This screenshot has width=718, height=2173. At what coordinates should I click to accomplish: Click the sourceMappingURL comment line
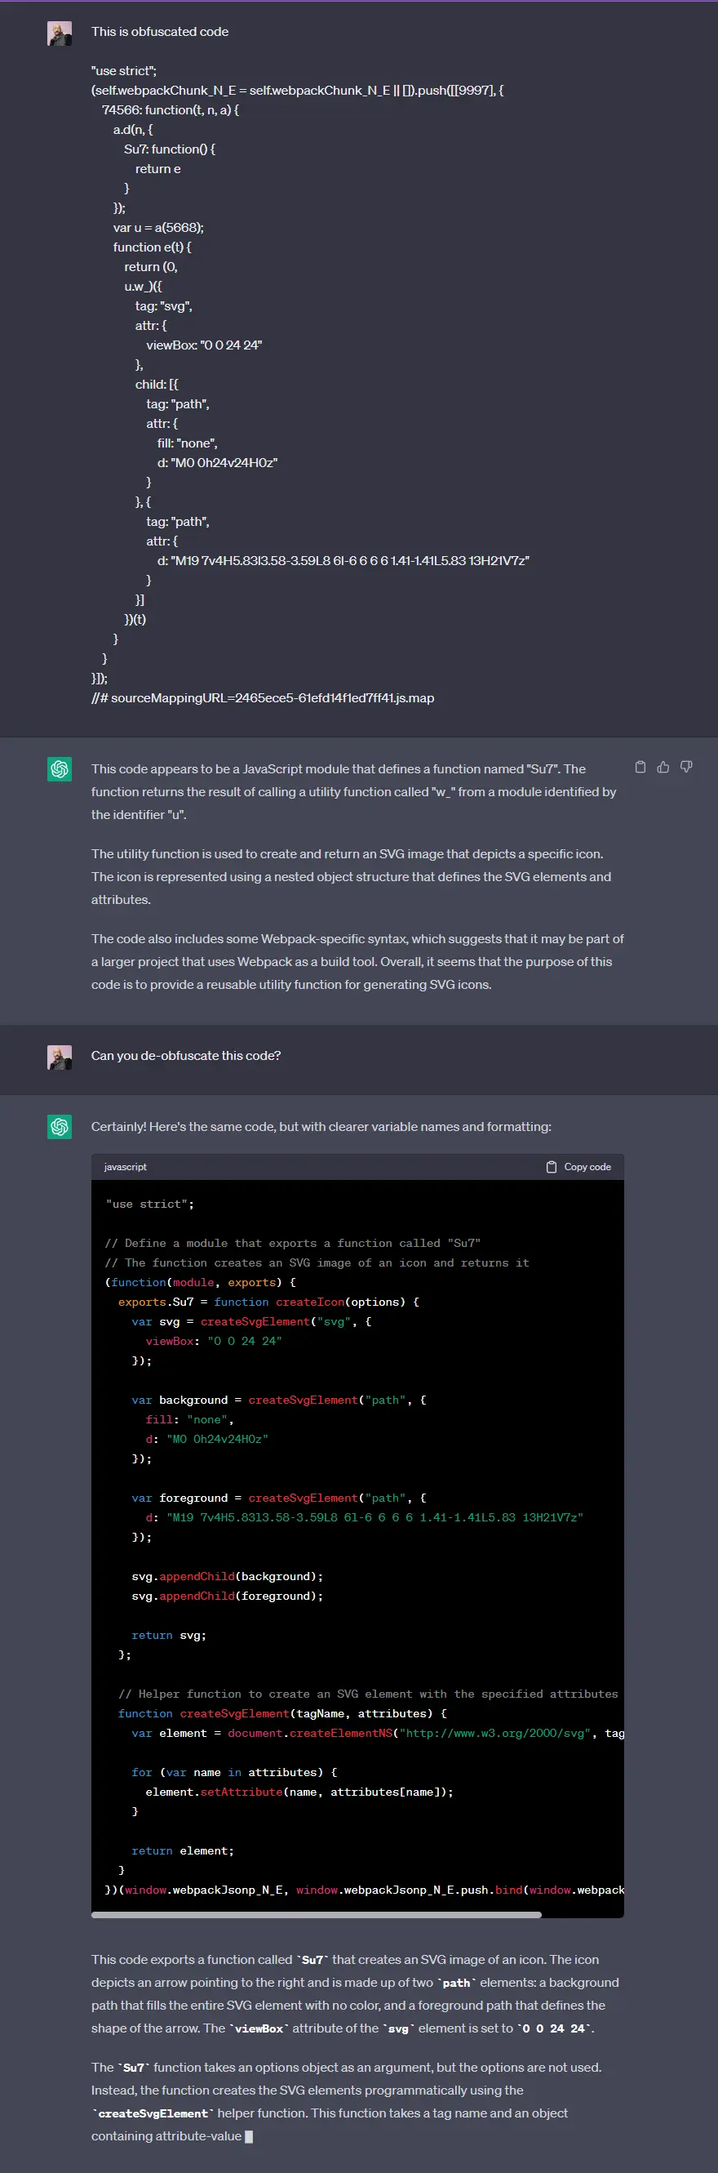[262, 697]
